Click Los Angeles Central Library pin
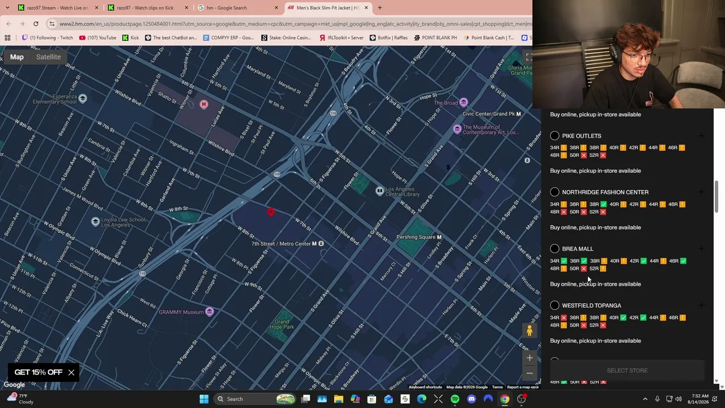This screenshot has width=725, height=408. [x=379, y=191]
